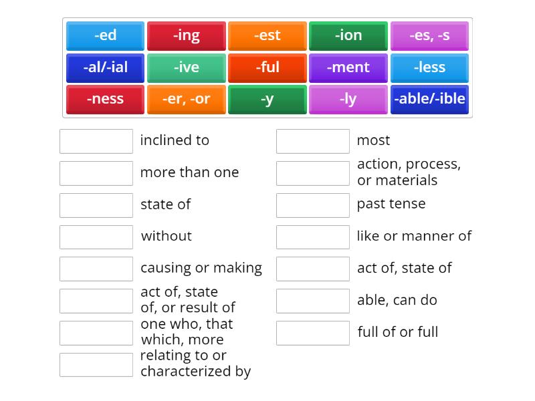The width and height of the screenshot is (535, 401).
Task: Select the -es, -s suffix tile
Action: (429, 36)
